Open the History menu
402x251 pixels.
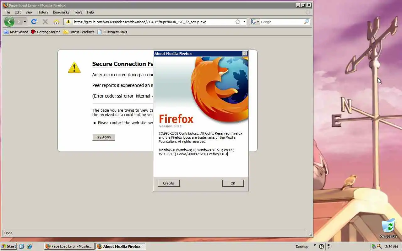pos(43,12)
